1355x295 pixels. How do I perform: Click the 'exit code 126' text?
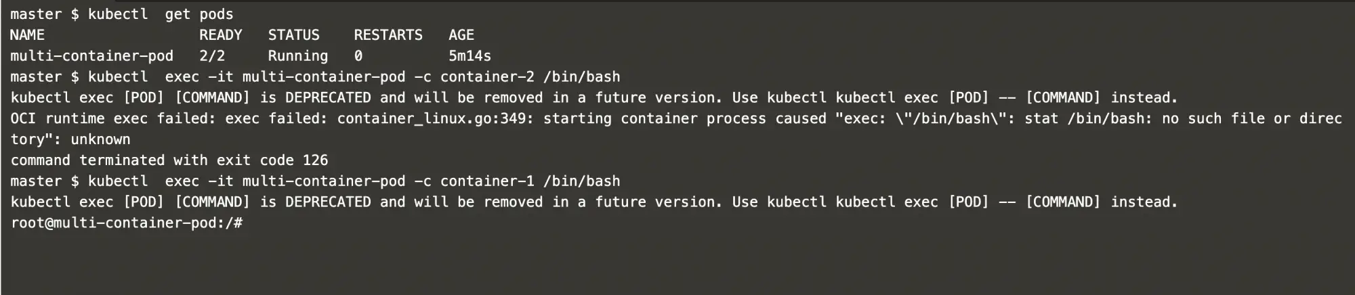tap(272, 160)
